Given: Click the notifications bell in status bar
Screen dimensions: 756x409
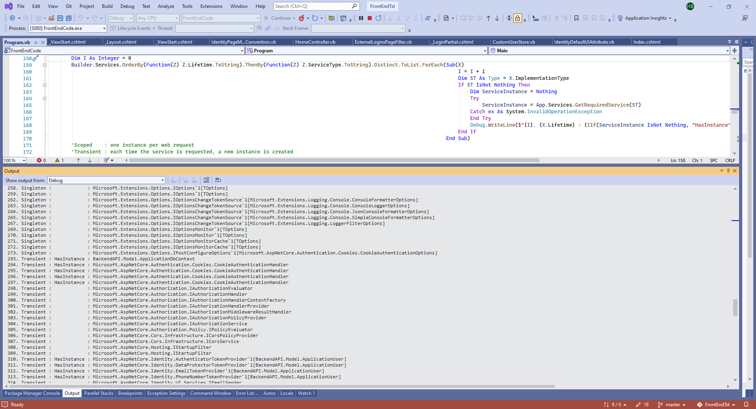Looking at the screenshot, I should pos(746,405).
